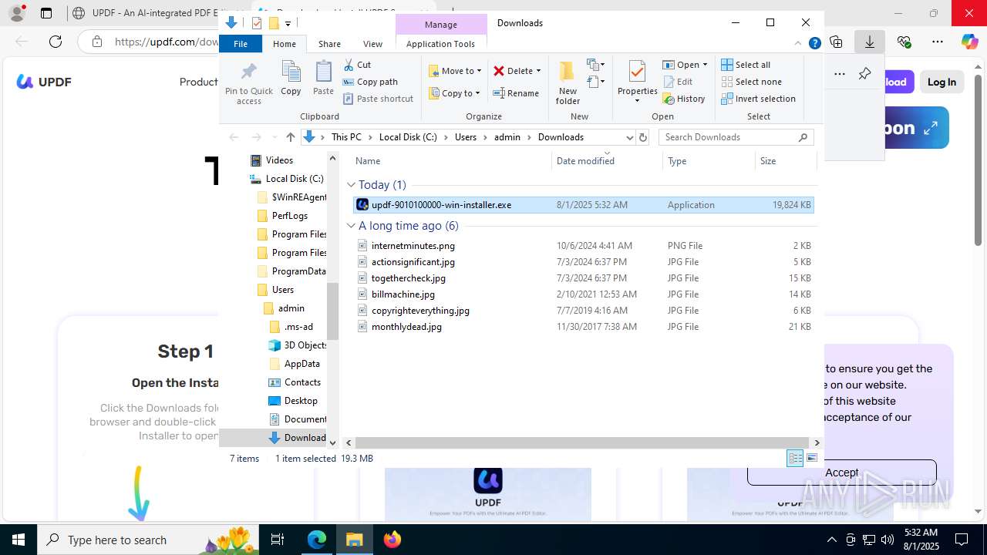Go up one folder level
The image size is (987, 555).
pos(290,137)
